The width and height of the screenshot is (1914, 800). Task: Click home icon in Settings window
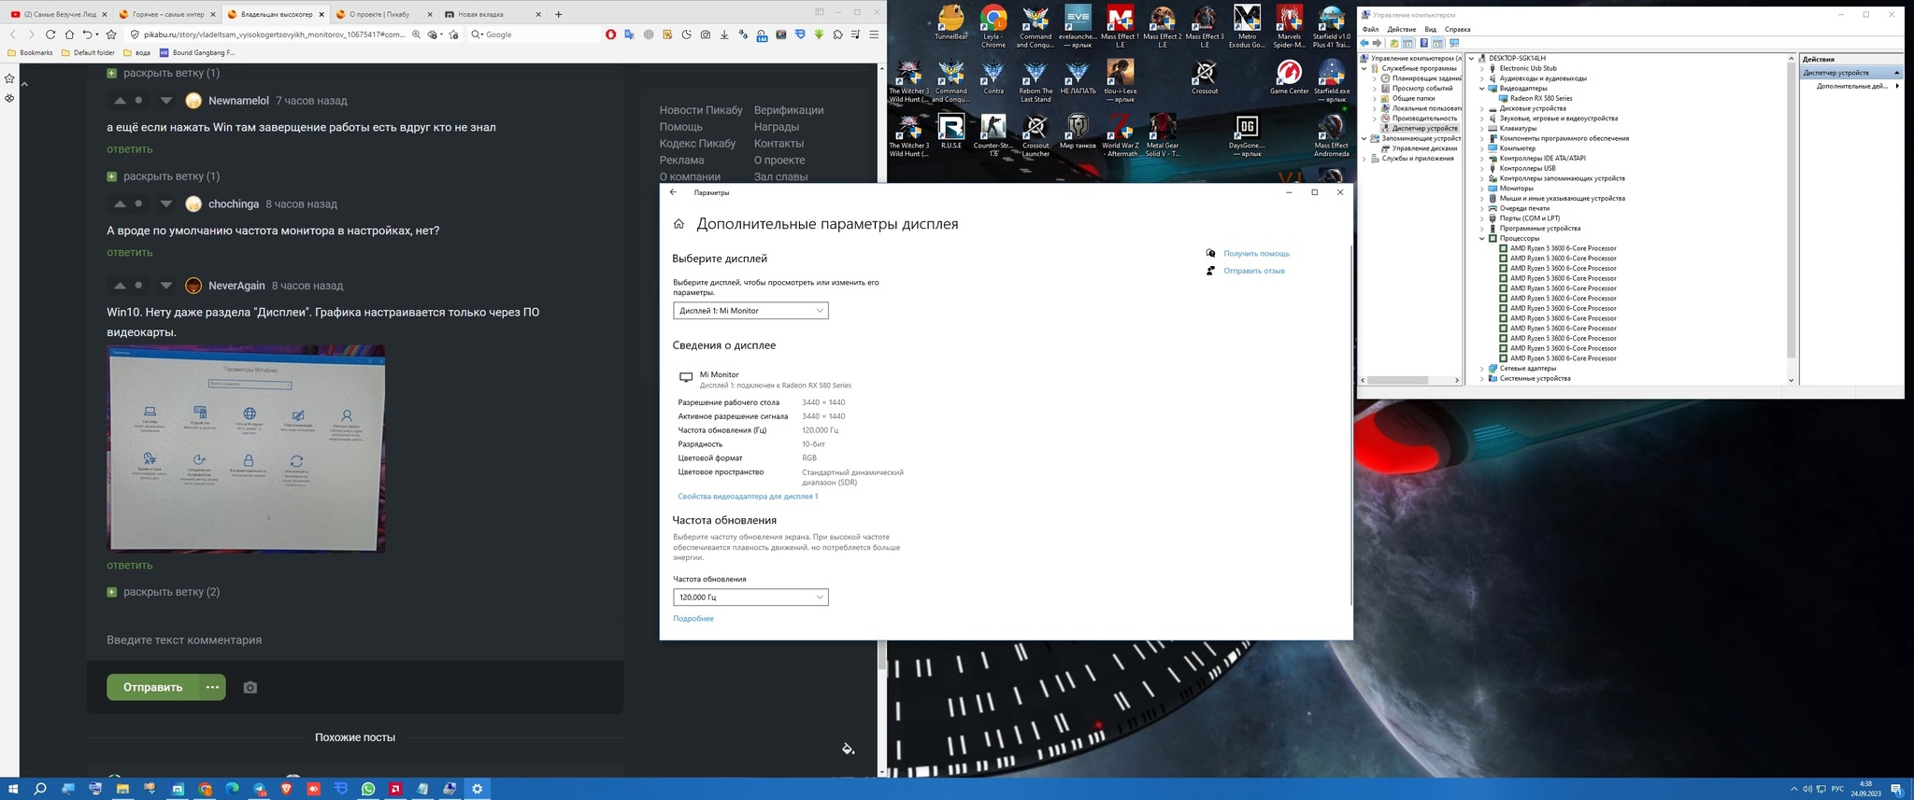pos(678,224)
